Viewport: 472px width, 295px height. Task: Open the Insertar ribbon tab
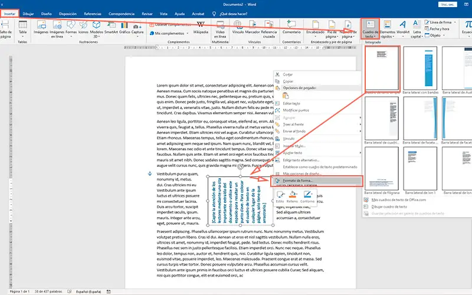coord(10,13)
